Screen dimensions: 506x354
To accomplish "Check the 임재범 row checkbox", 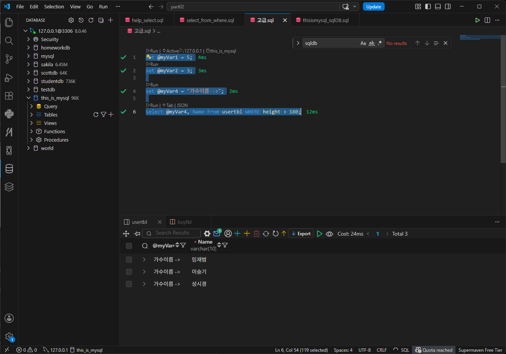I will click(x=129, y=260).
